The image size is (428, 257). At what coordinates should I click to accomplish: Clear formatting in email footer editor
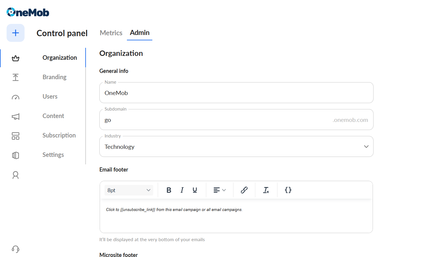[266, 190]
